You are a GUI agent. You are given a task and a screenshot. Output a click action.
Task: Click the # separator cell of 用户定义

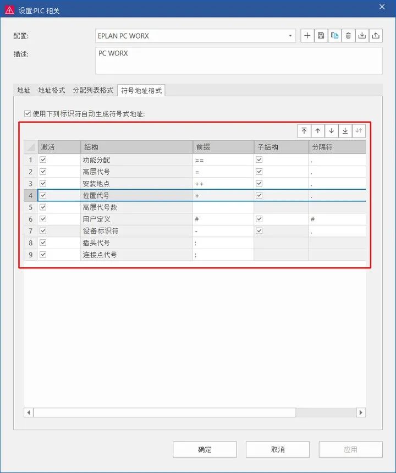pos(337,219)
